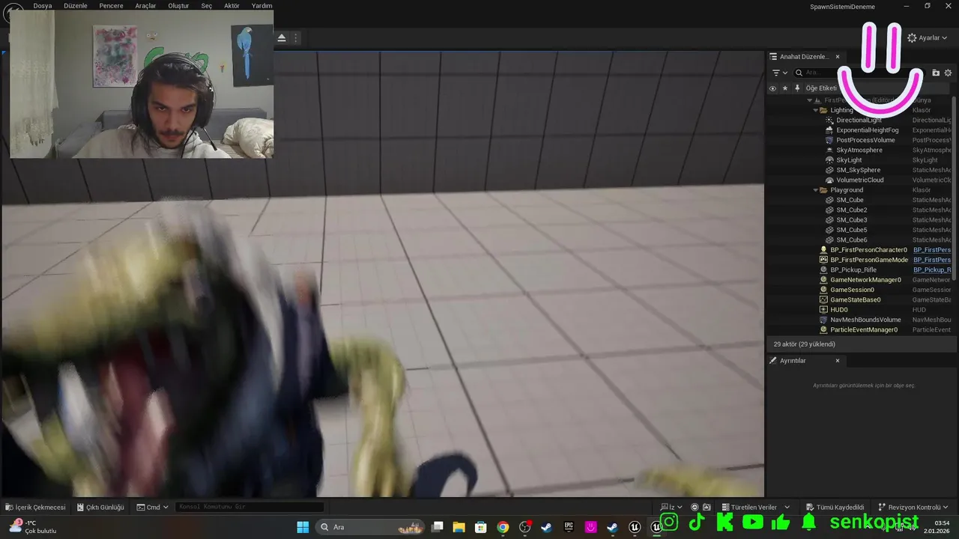Select the BP_Pickup_Rifle actor icon
Screen dimensions: 959x539
(x=823, y=269)
